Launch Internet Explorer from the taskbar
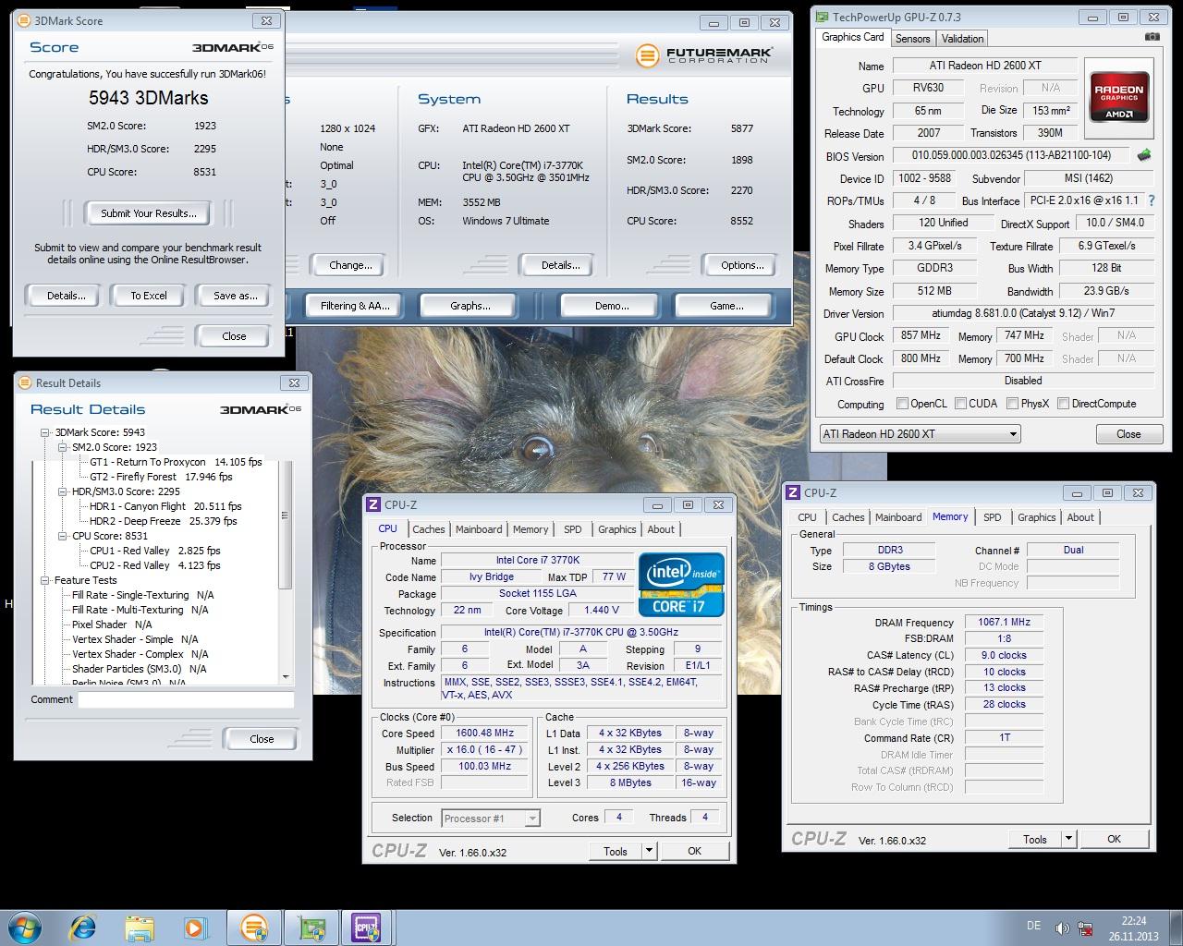1183x946 pixels. click(x=83, y=928)
